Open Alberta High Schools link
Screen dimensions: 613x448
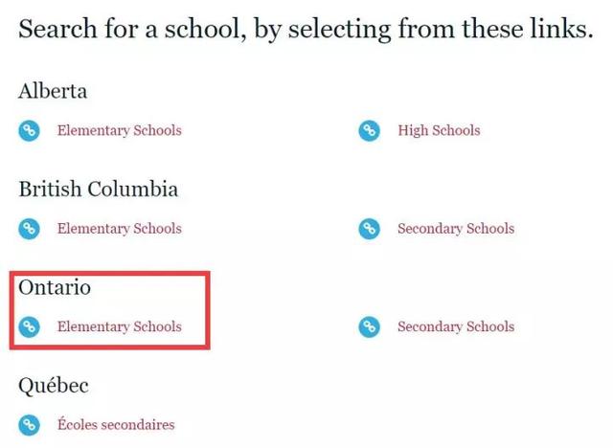coord(439,130)
